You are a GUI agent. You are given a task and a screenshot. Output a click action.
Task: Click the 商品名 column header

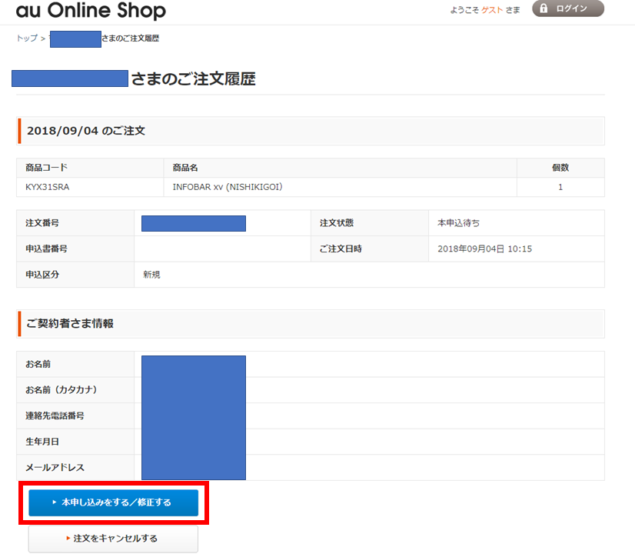click(185, 168)
